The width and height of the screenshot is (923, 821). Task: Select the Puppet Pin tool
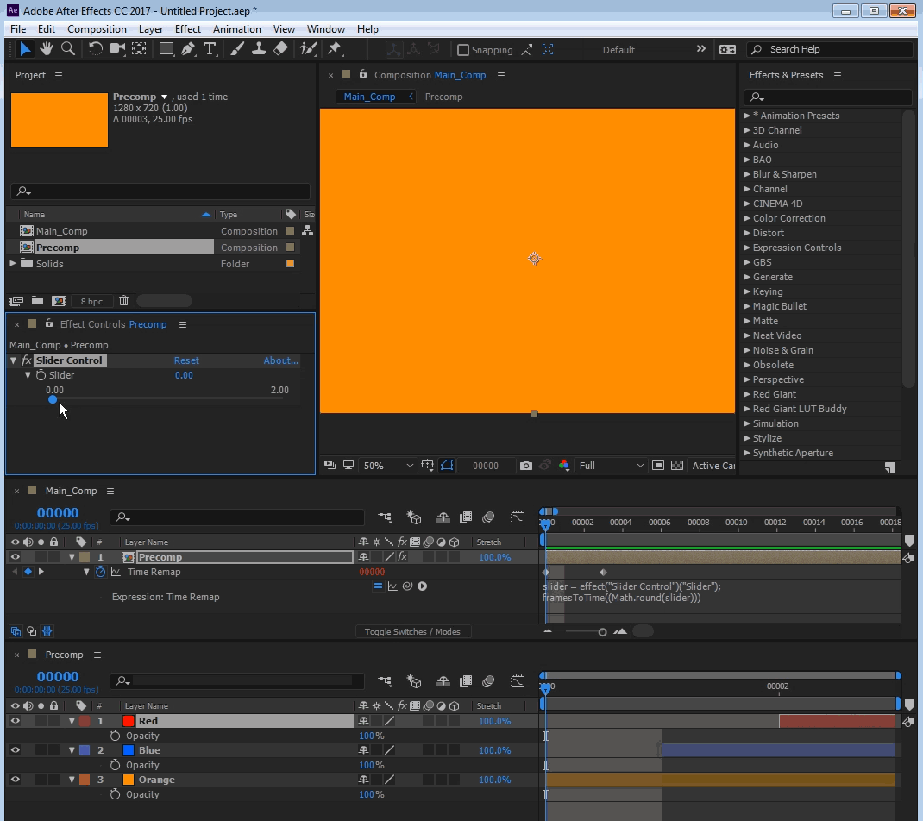334,49
